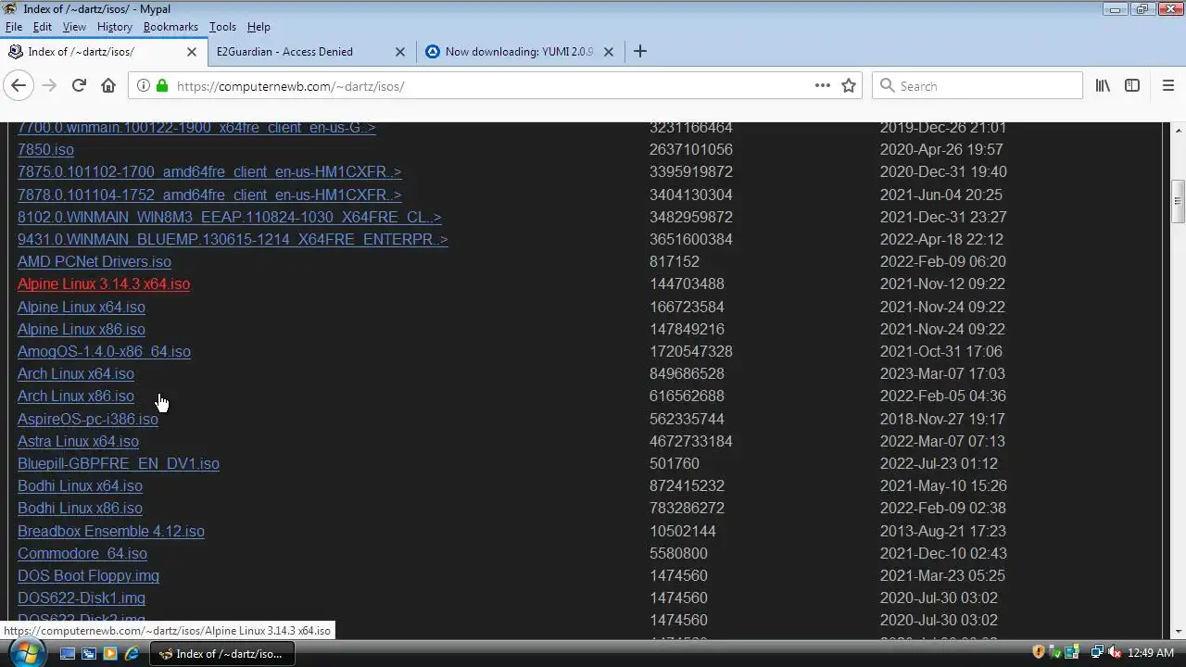Click the green secure padlock icon
The width and height of the screenshot is (1186, 667).
[162, 85]
